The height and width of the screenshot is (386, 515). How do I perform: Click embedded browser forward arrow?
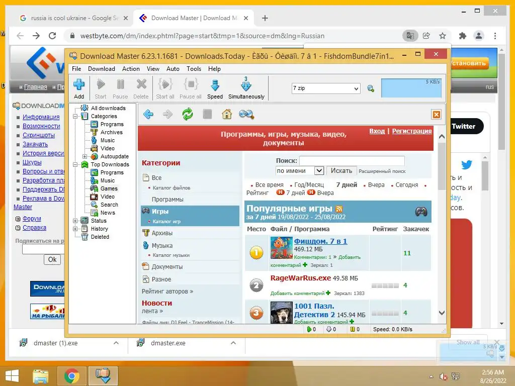click(x=167, y=114)
